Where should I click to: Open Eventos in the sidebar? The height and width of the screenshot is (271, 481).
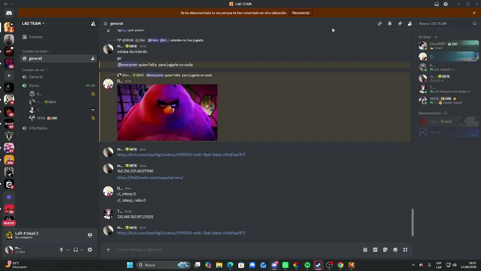(36, 37)
